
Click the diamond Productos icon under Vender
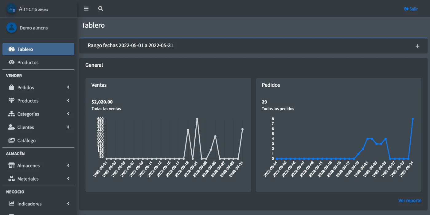[x=12, y=101]
